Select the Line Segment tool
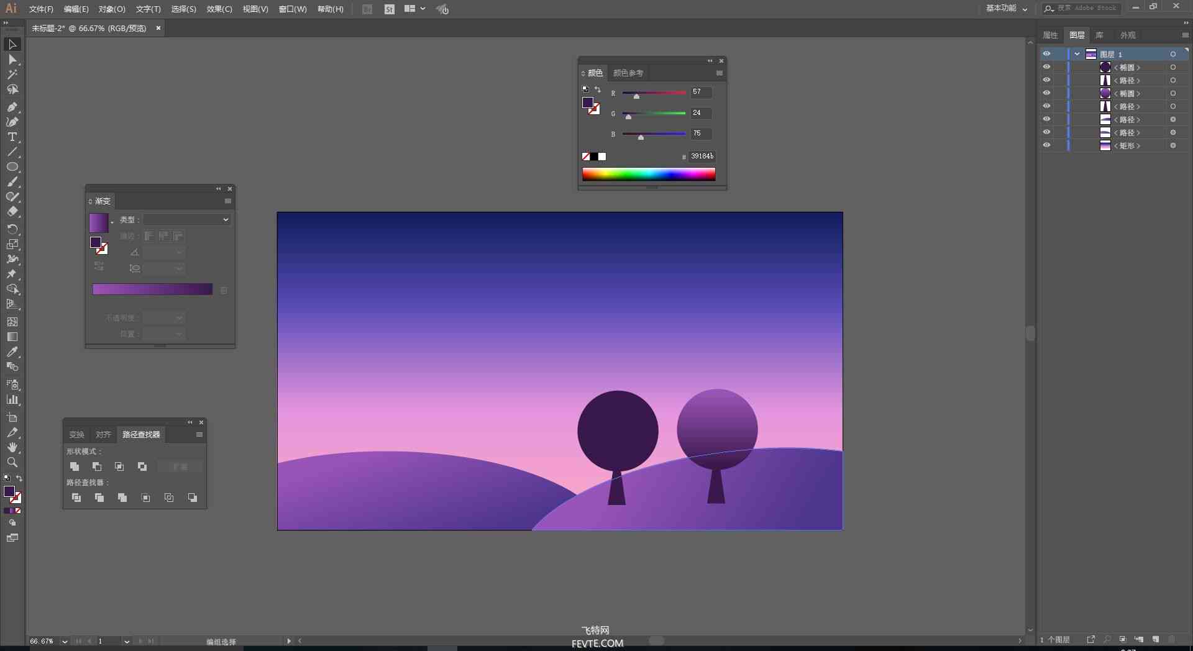The height and width of the screenshot is (651, 1193). 12,152
